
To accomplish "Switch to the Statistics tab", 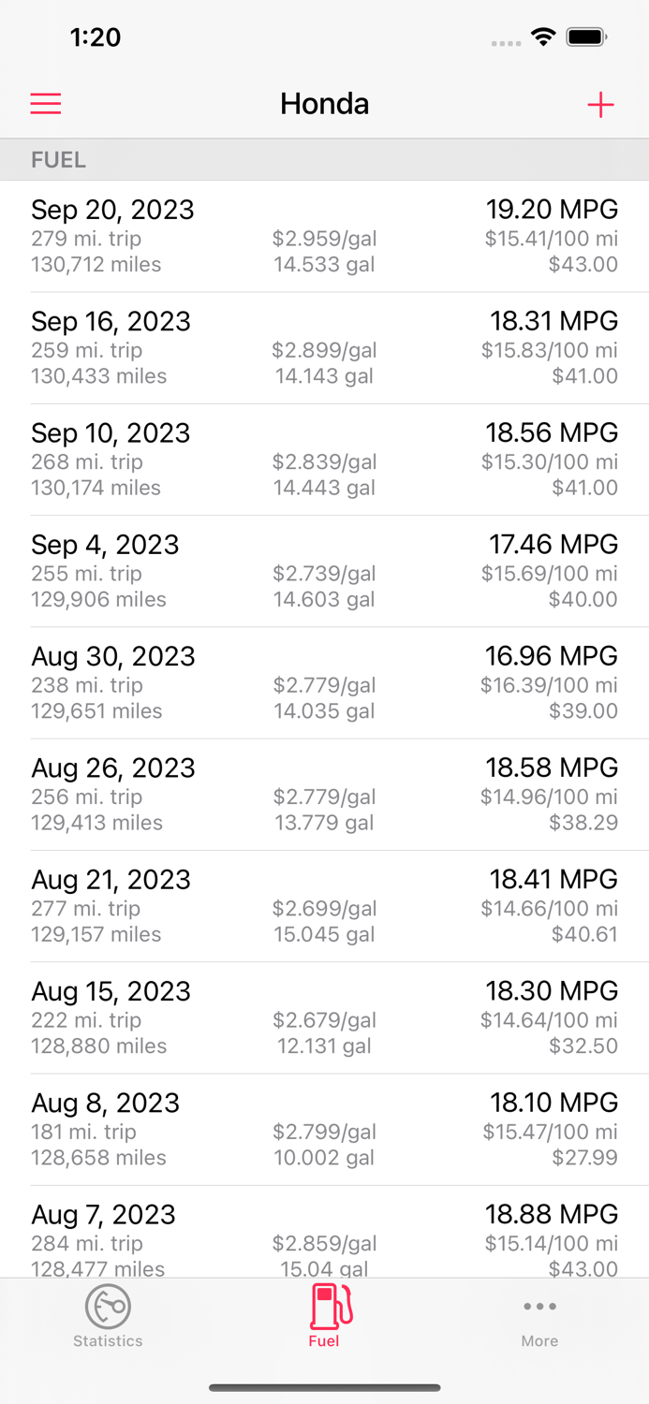I will 108,1317.
